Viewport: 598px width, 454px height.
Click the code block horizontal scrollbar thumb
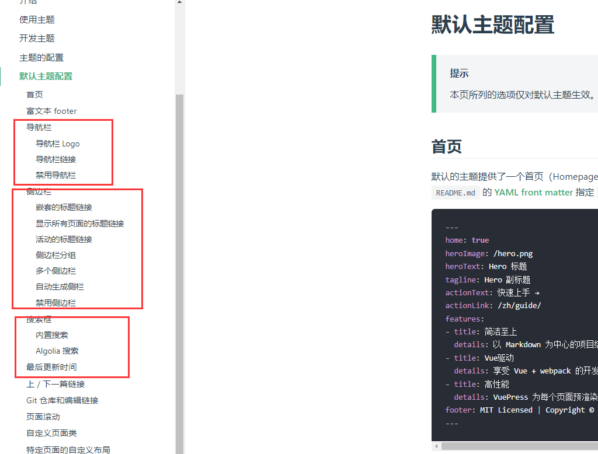click(519, 446)
